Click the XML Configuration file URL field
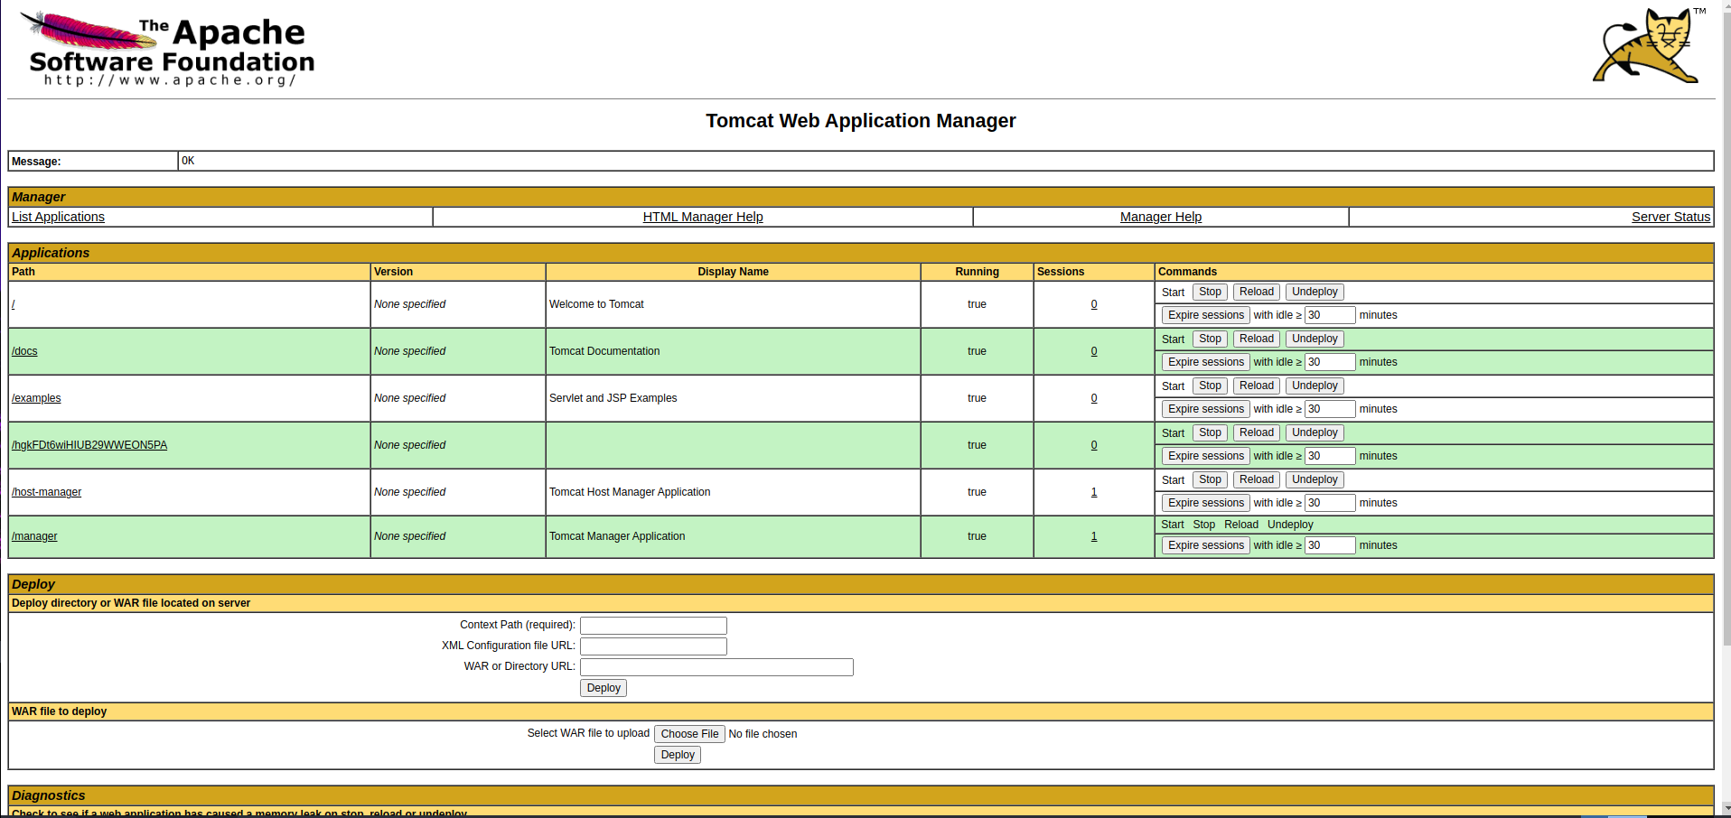The width and height of the screenshot is (1731, 818). tap(653, 646)
